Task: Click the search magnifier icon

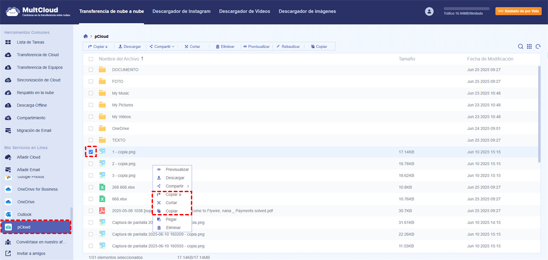Action: pyautogui.click(x=521, y=46)
